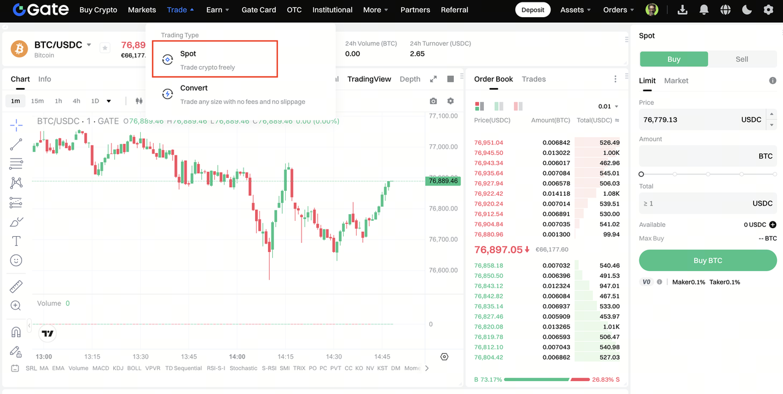This screenshot has width=783, height=394.
Task: Open the Gate Card link
Action: tap(259, 10)
